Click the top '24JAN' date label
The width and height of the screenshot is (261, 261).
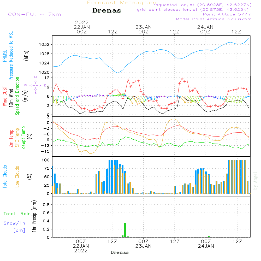[205, 27]
